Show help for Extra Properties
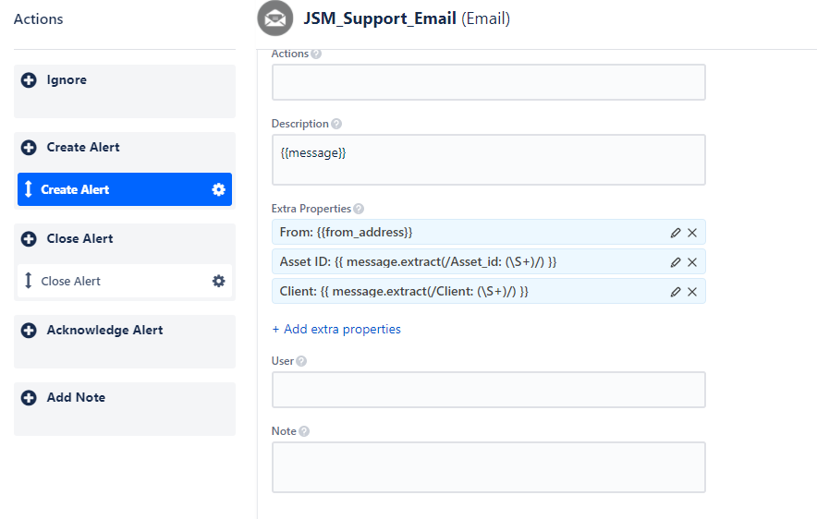Image resolution: width=817 pixels, height=519 pixels. [359, 209]
